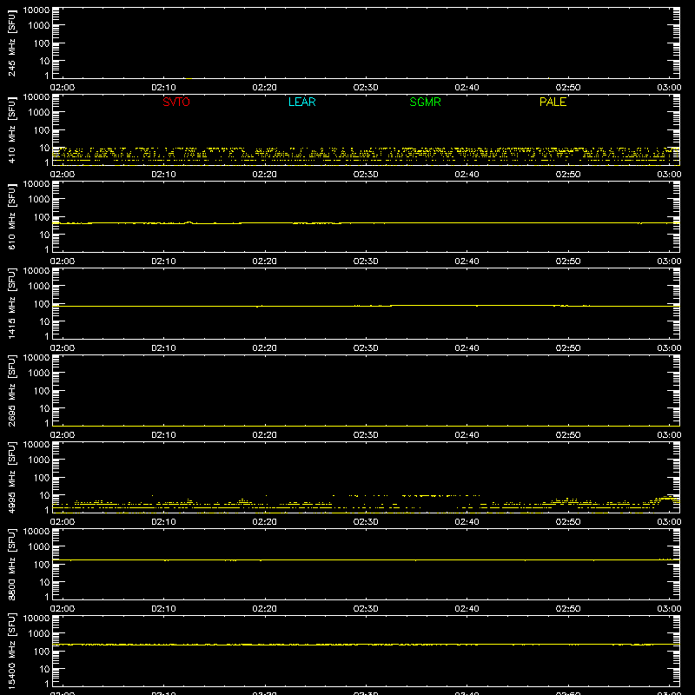Click the cyan LEAR station label
Image resolution: width=695 pixels, height=695 pixels.
[301, 102]
